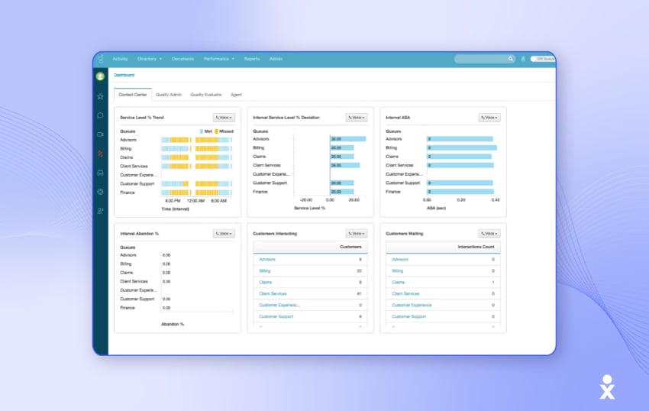Open Voice dropdown on Service Level % Trend
The image size is (649, 411).
224,118
